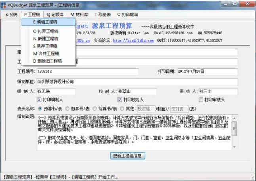This screenshot has height=181, width=256.
Task: Click the 打印日期 field
Action: point(207,71)
